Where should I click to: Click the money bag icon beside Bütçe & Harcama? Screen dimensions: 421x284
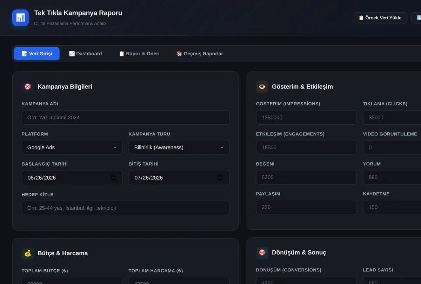click(x=28, y=253)
